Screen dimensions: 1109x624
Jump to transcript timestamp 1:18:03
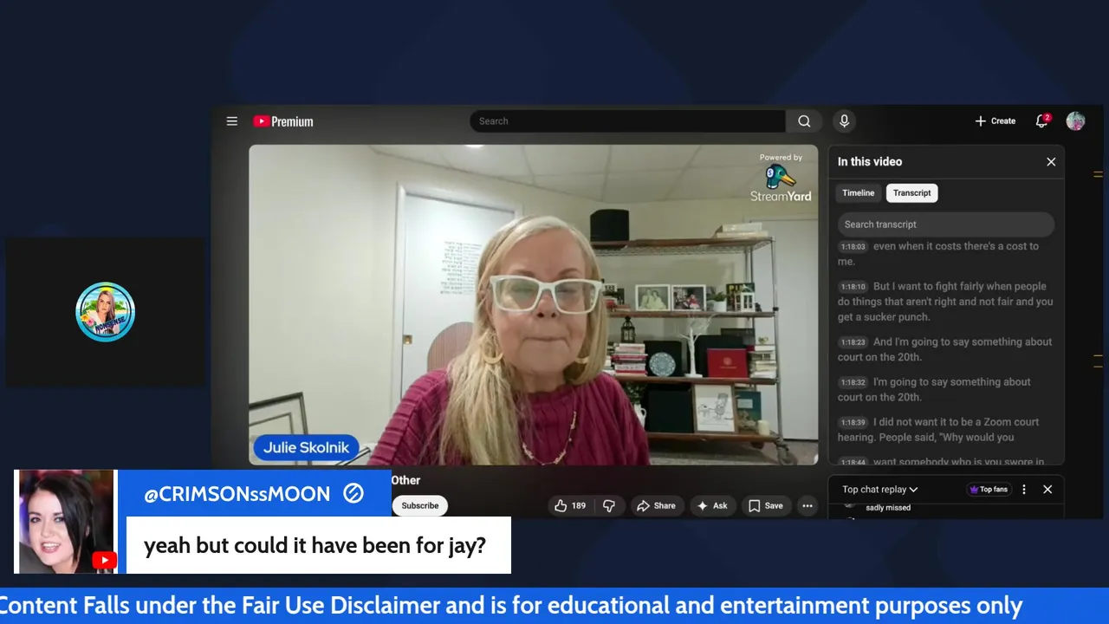tap(853, 247)
